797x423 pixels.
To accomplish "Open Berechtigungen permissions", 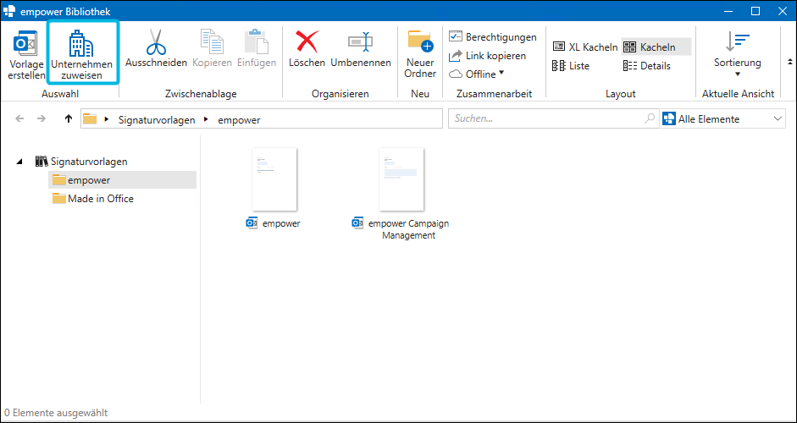I will tap(493, 37).
